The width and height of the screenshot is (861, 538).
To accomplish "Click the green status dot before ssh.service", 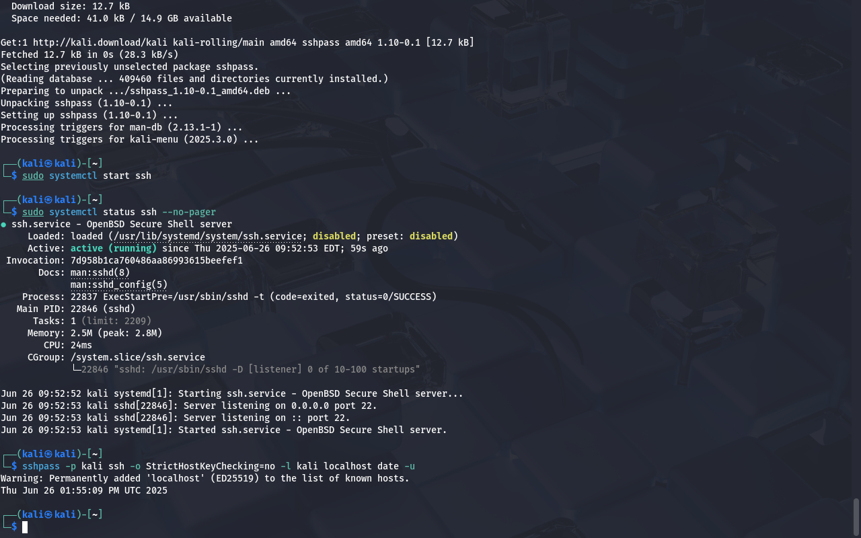I will coord(4,225).
